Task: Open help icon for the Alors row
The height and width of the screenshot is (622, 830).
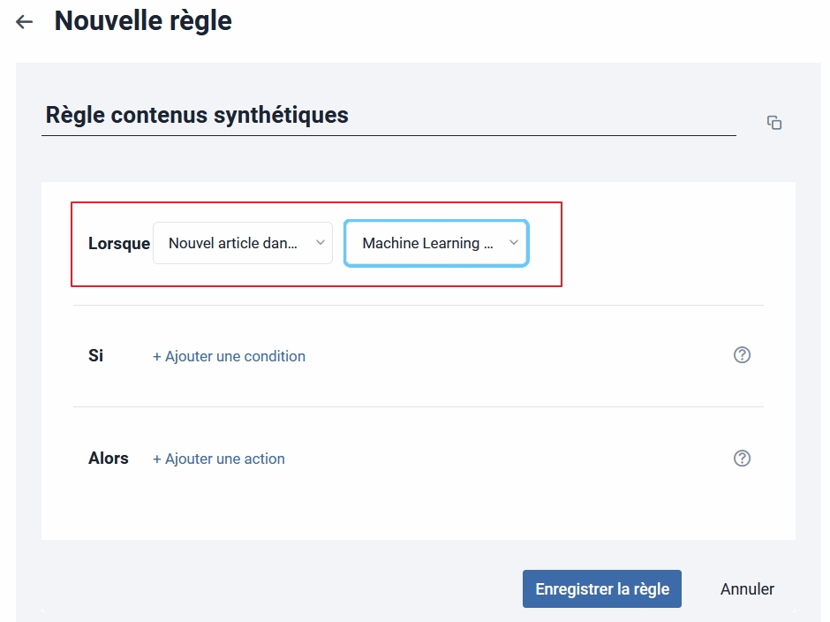Action: tap(742, 459)
